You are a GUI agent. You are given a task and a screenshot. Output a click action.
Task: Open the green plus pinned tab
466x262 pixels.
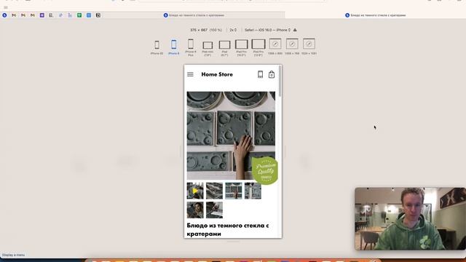click(x=79, y=15)
